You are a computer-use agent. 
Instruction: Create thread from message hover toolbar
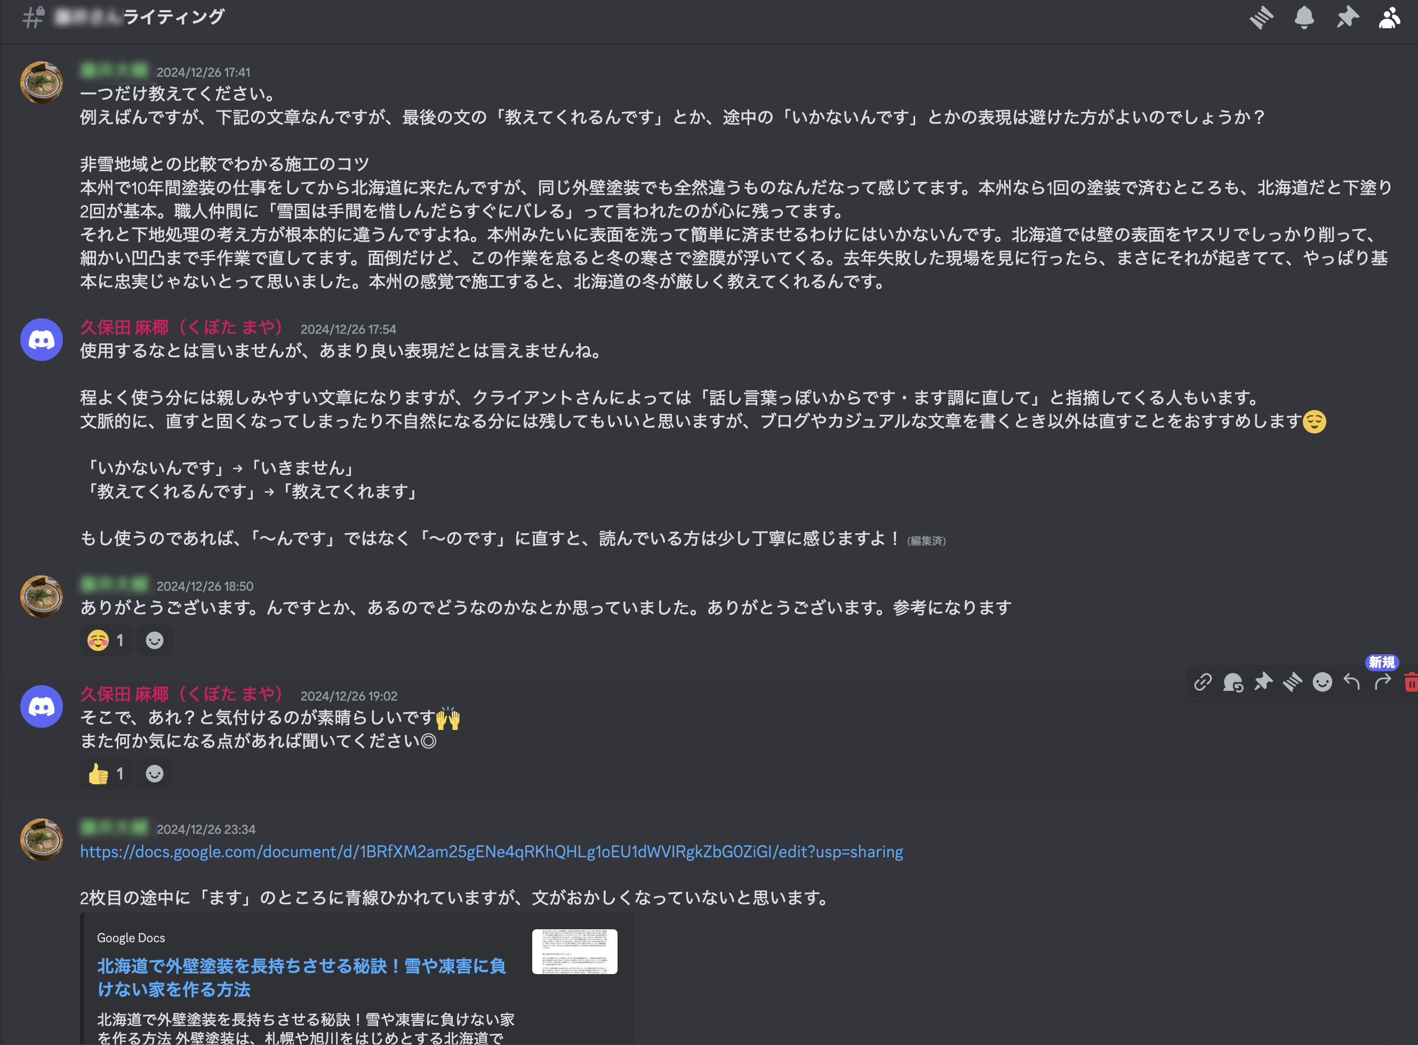pos(1293,682)
